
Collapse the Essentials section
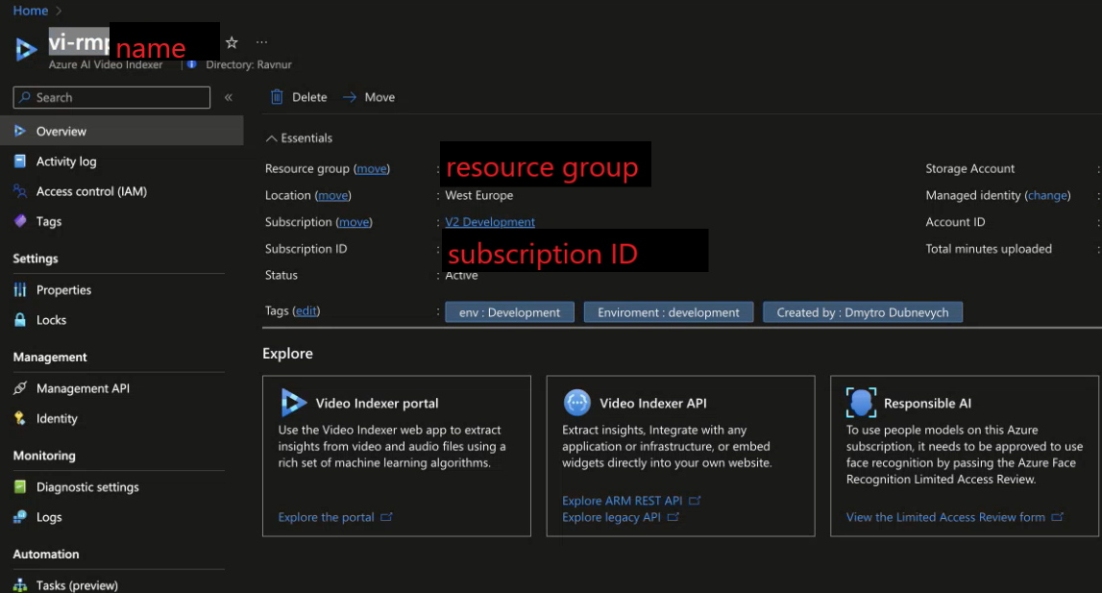[299, 137]
